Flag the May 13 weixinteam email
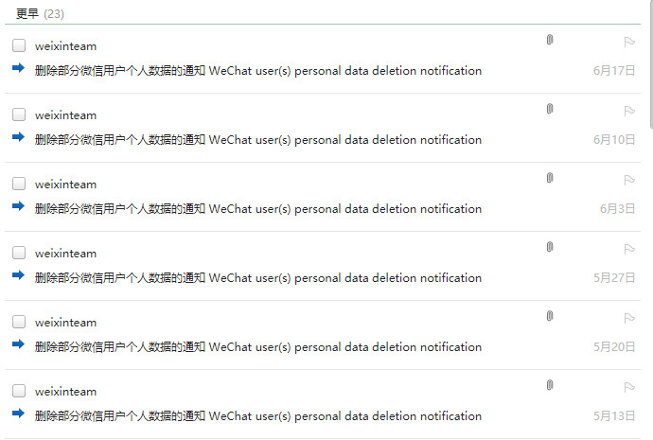The height and width of the screenshot is (440, 653). (x=629, y=386)
